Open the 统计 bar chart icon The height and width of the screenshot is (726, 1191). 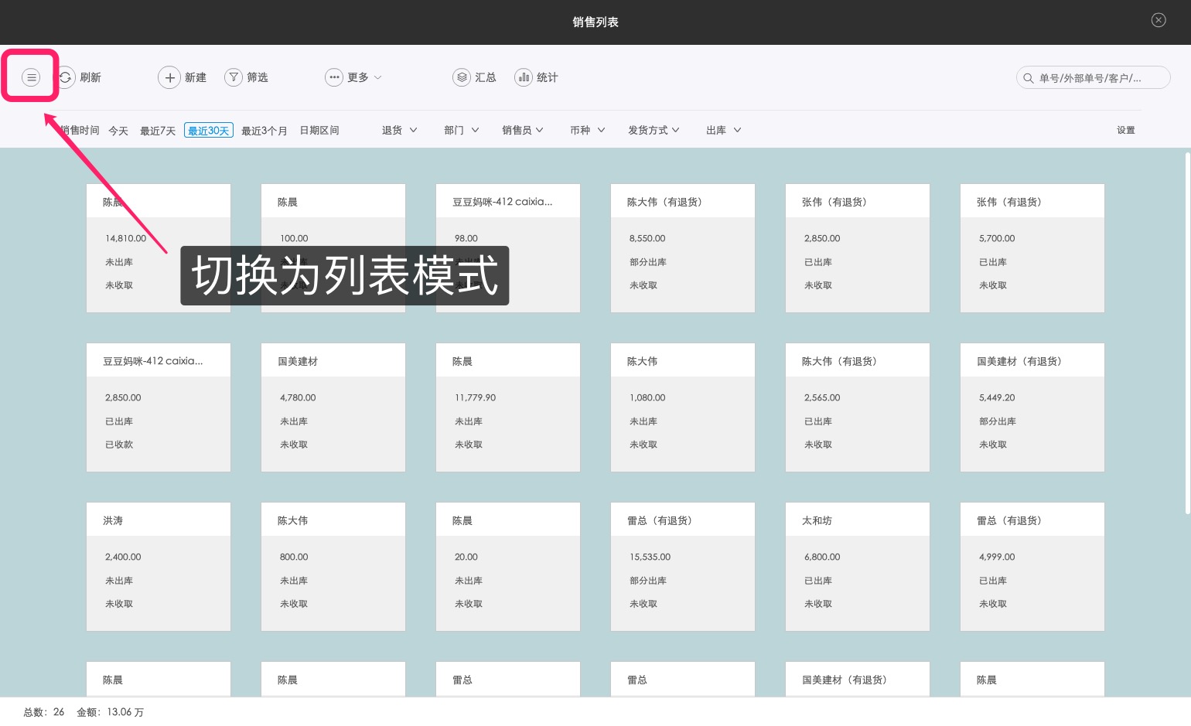524,77
